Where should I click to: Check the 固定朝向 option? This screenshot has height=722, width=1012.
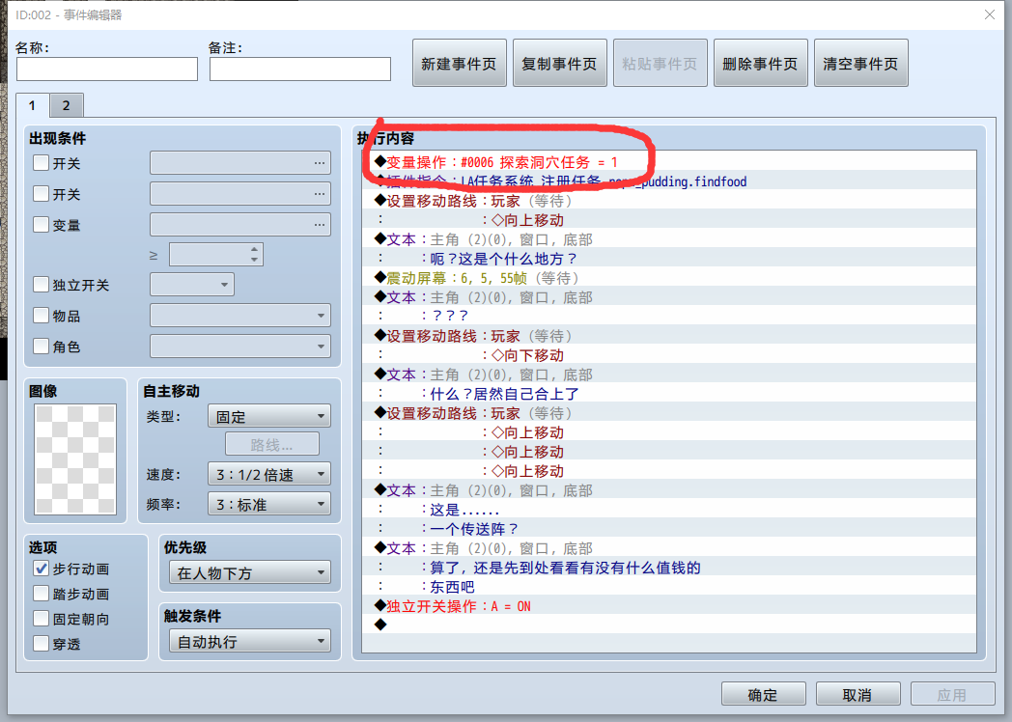click(41, 619)
